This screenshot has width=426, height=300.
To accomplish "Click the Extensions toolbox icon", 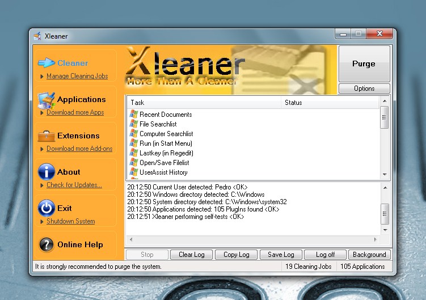I will tap(46, 136).
